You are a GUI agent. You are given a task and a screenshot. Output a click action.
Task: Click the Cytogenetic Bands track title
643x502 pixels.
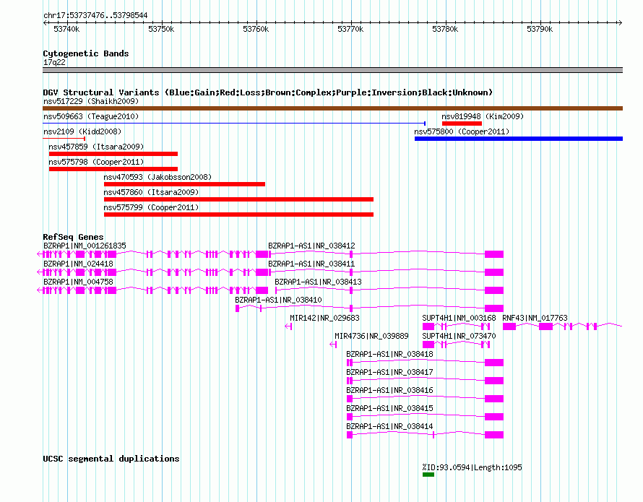pos(86,53)
